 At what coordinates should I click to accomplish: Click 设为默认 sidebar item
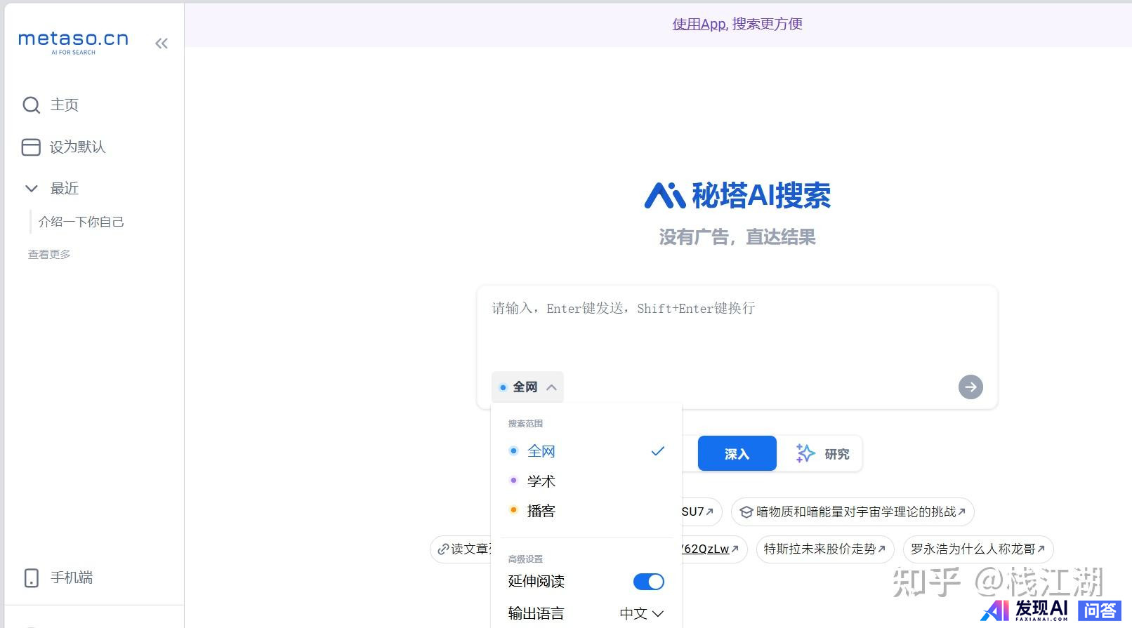pos(63,147)
